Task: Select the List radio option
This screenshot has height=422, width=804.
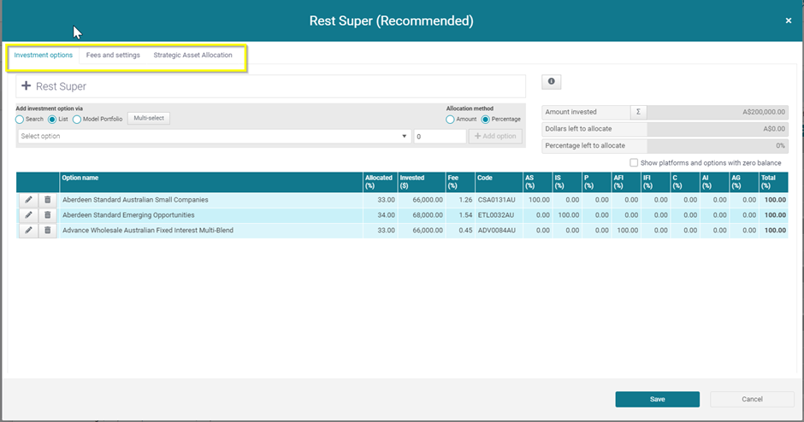Action: click(52, 120)
